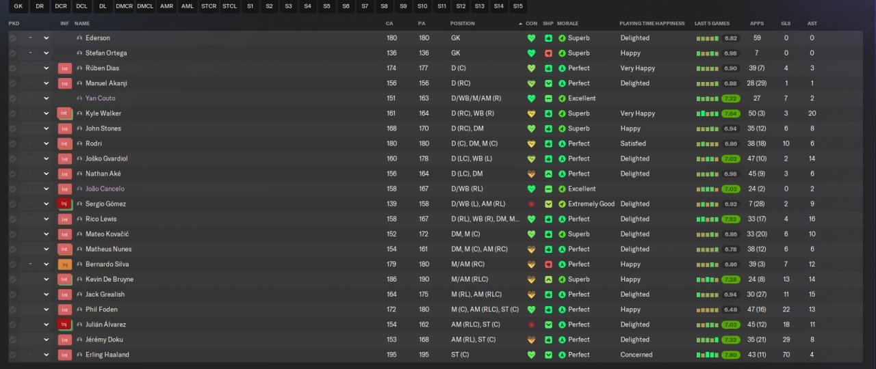Open the position dropdown chevron for John Stones

pos(46,128)
